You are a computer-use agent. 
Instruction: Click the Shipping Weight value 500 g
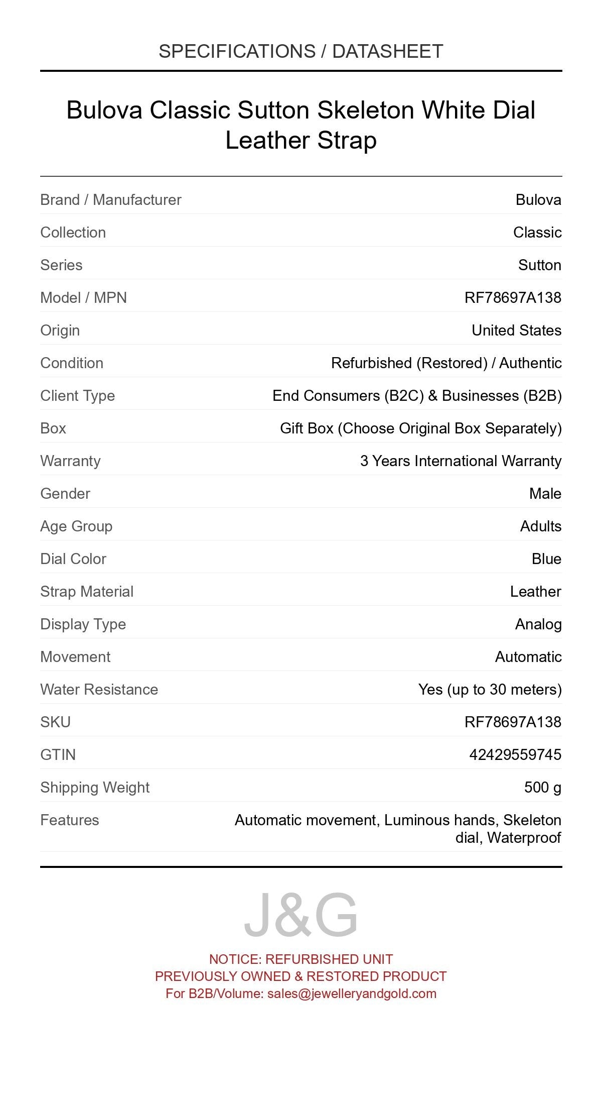[542, 787]
